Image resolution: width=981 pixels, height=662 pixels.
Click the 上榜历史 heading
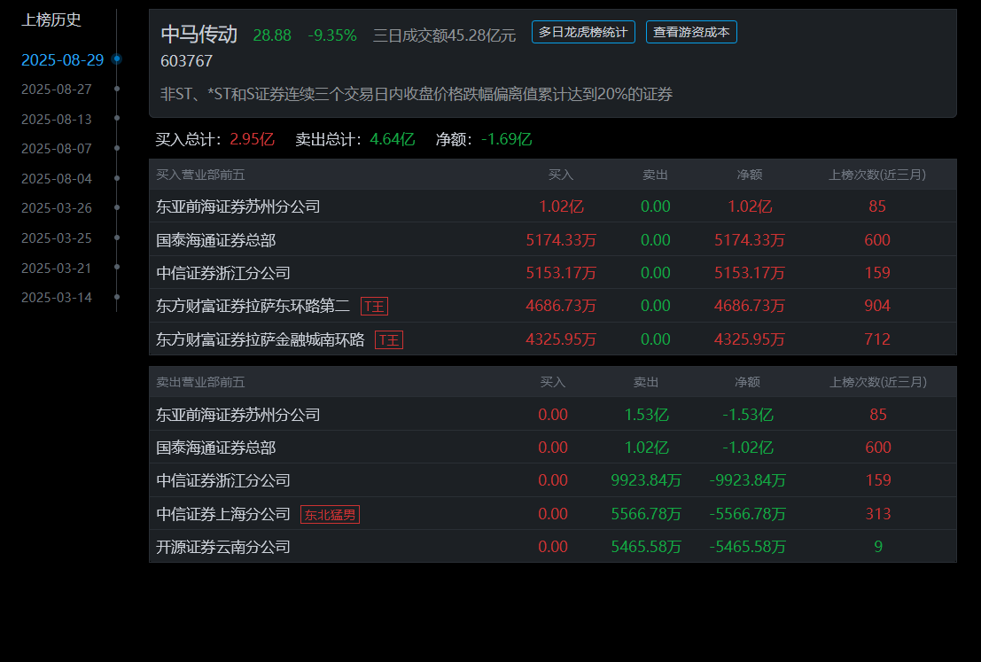pos(51,20)
